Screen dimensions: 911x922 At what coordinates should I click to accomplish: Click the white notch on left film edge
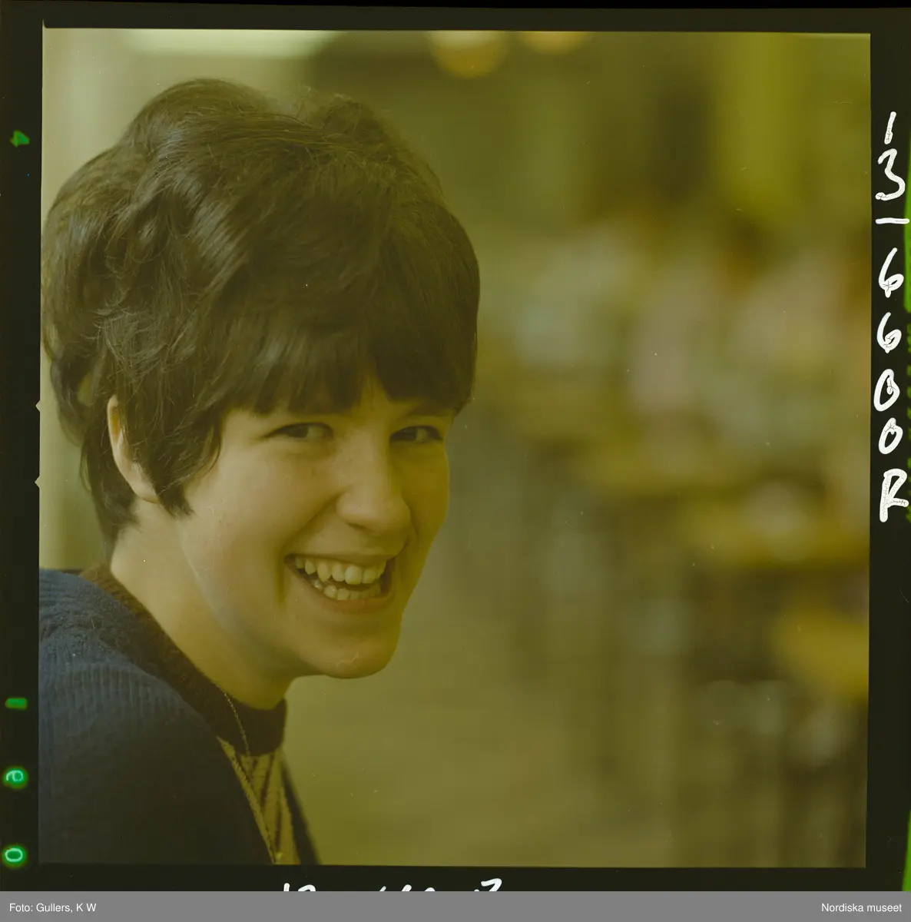[x=38, y=404]
